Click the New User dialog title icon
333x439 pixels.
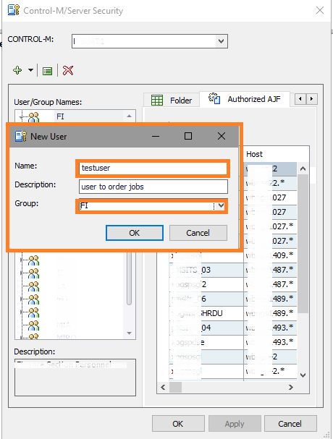pyautogui.click(x=21, y=137)
